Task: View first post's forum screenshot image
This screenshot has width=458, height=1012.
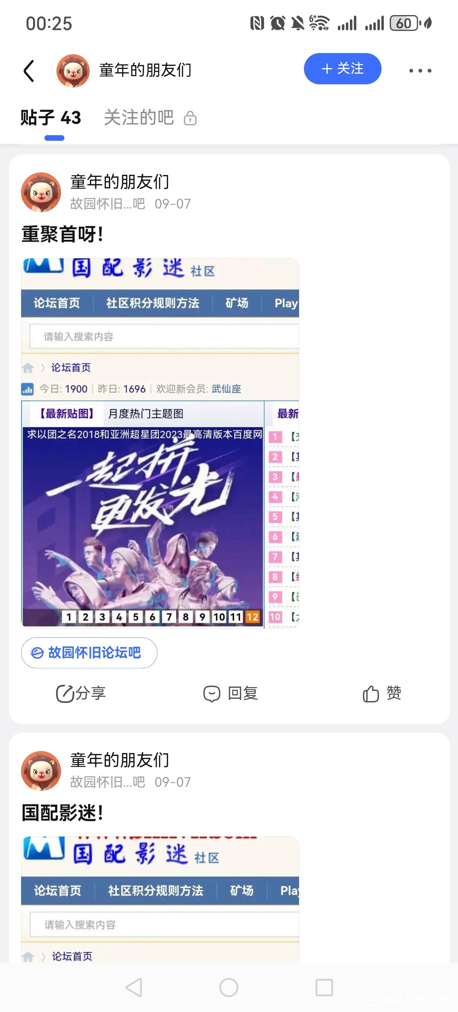Action: coord(160,443)
